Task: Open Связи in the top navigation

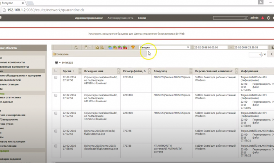Action: tap(141, 18)
